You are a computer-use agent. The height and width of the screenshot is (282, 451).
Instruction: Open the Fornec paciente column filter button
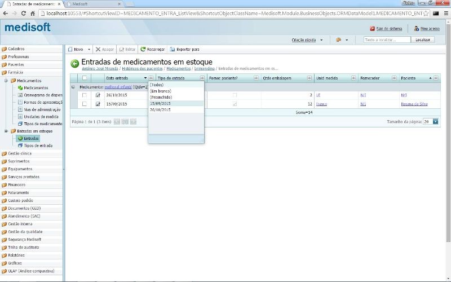coord(256,78)
